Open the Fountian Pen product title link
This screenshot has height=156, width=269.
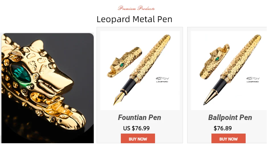point(139,117)
